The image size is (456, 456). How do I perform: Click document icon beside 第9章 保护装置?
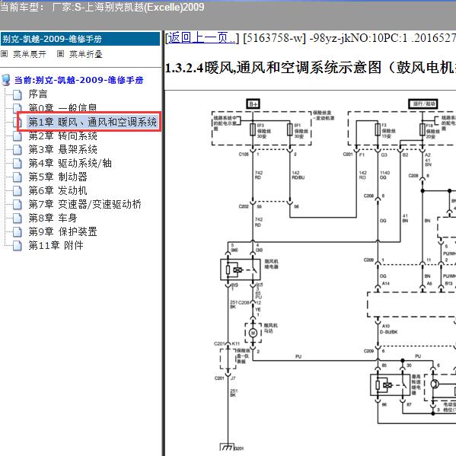(18, 232)
